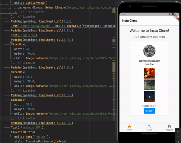Screen dimensions: 181x143
Task: Place cursor on 'child: CircleAvatar(' line
Action: pos(30,3)
